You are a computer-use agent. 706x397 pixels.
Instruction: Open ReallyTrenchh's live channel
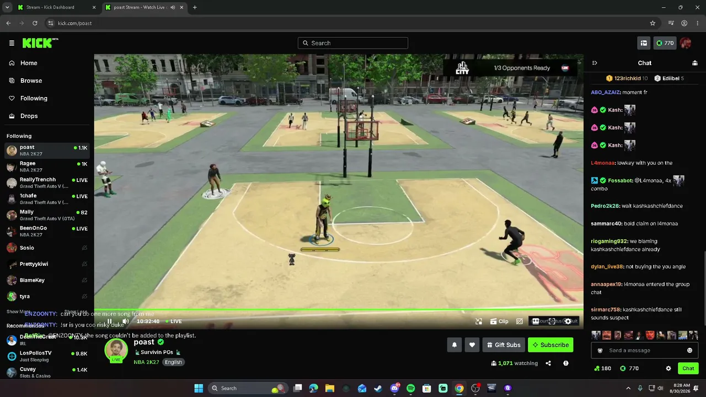click(x=47, y=183)
